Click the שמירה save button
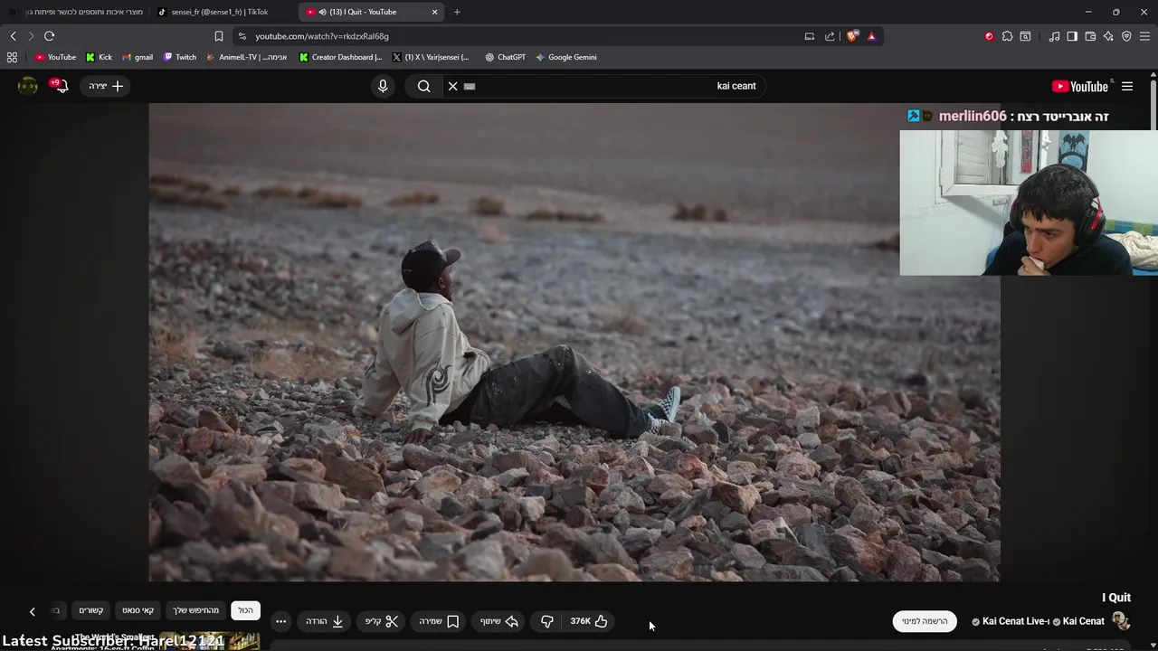This screenshot has height=651, width=1158. pos(439,621)
